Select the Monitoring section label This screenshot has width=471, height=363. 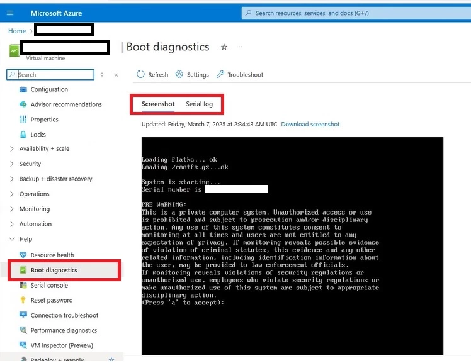tap(35, 209)
